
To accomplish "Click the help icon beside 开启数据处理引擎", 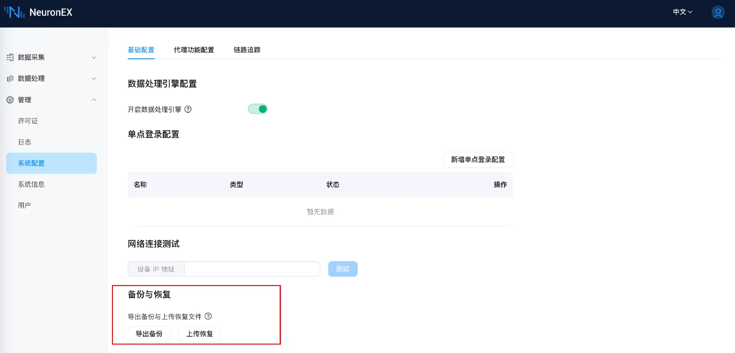I will point(188,109).
